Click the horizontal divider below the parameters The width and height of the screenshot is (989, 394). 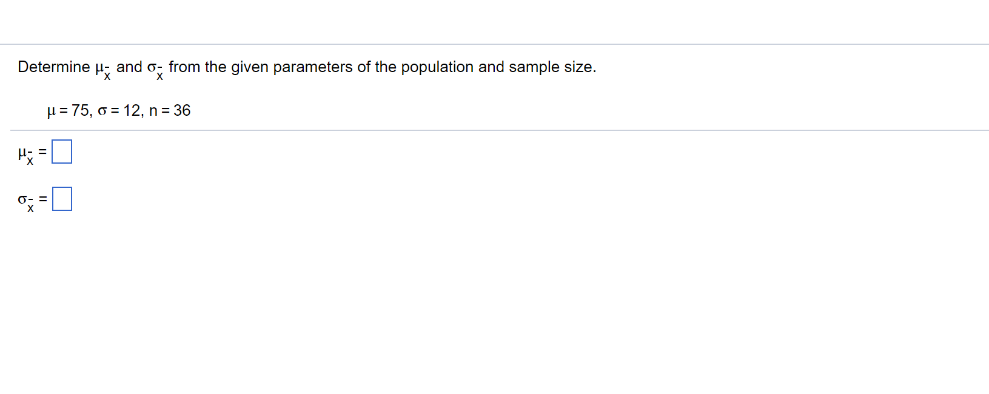click(494, 130)
